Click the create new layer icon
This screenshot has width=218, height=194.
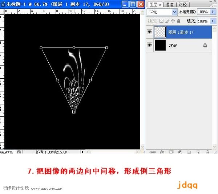pyautogui.click(x=198, y=152)
